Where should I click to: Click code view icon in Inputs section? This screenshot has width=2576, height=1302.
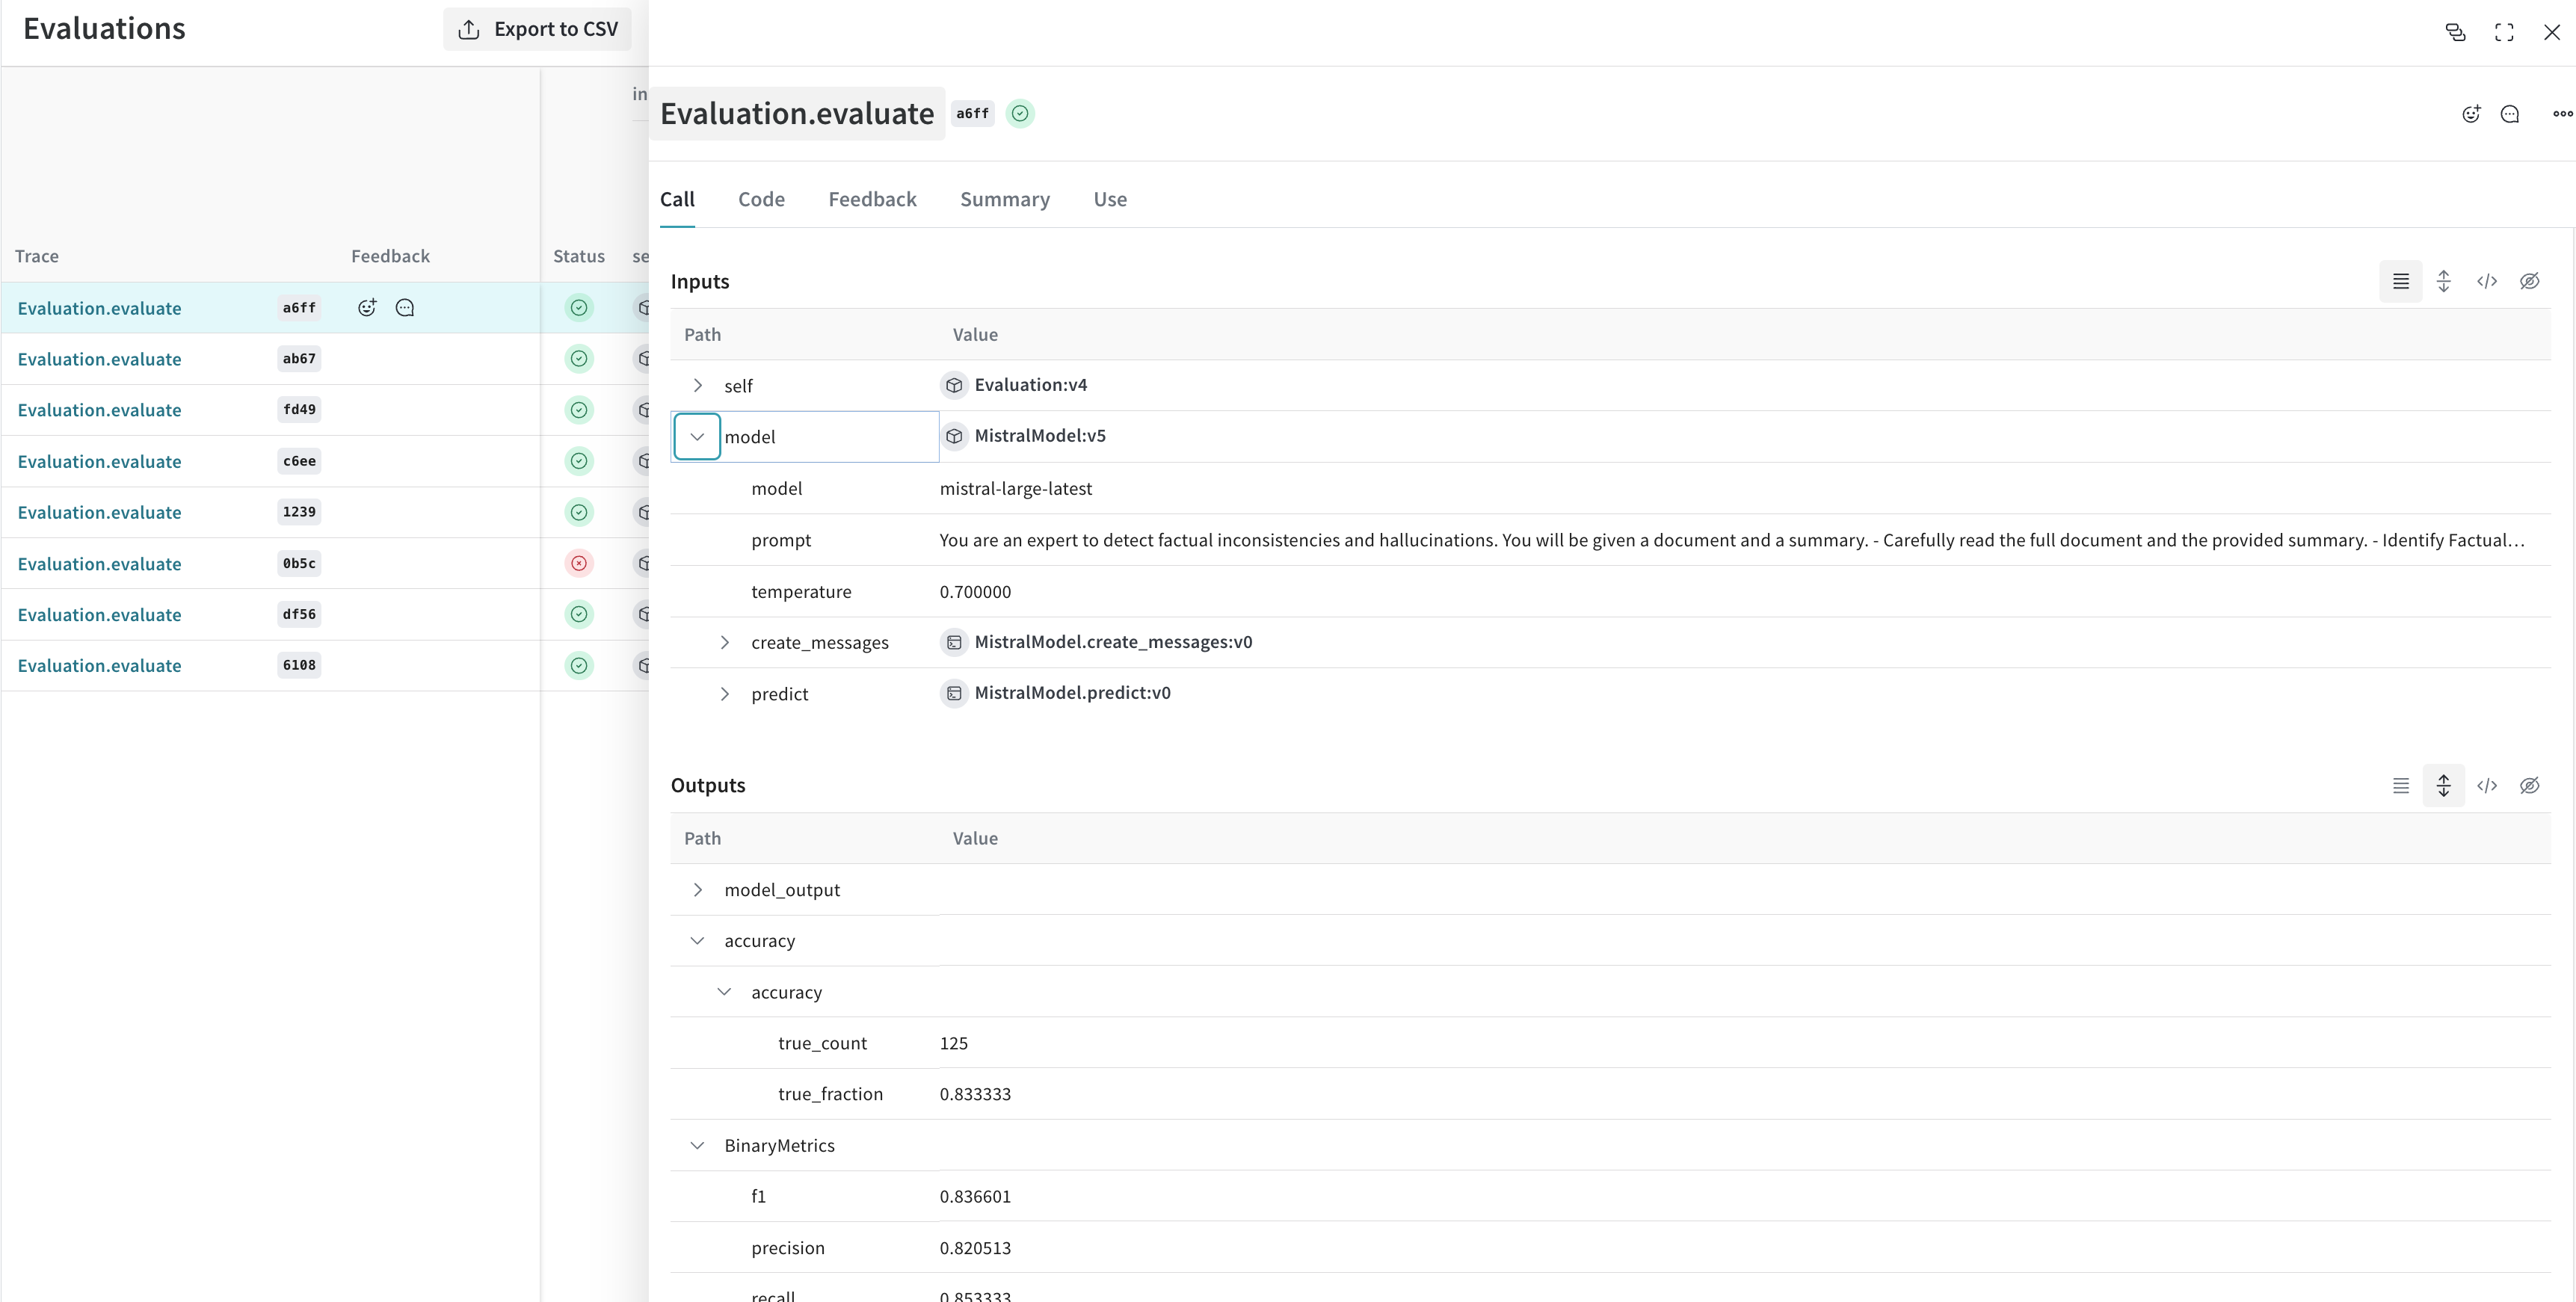coord(2486,282)
